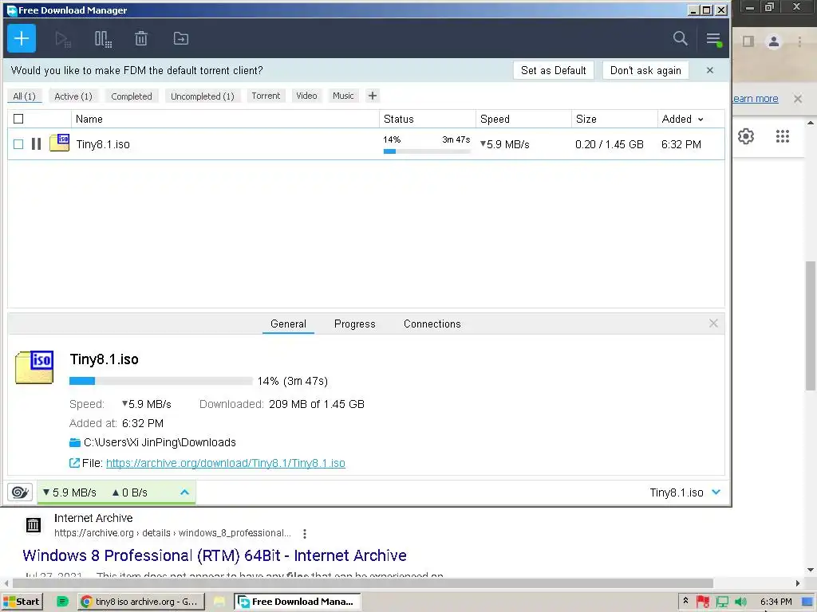Screen dimensions: 817x612
Task: Select the Completed filter tab
Action: point(132,96)
